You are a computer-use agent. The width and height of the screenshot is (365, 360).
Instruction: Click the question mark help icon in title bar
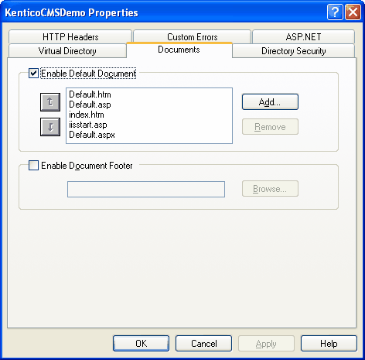point(335,12)
